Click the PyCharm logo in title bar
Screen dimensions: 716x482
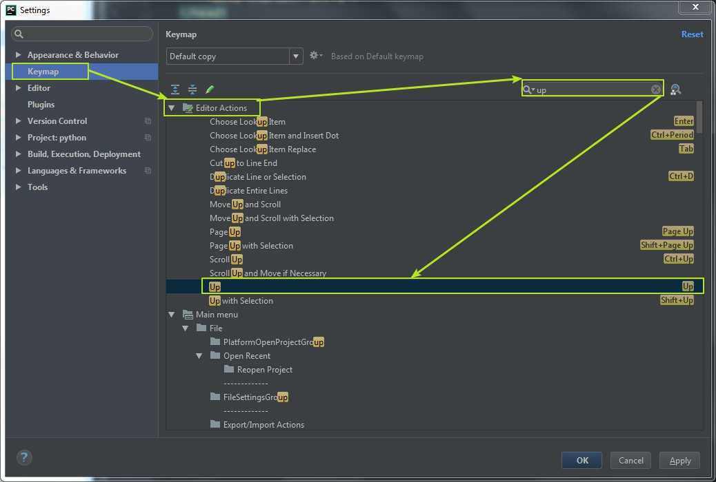11,10
